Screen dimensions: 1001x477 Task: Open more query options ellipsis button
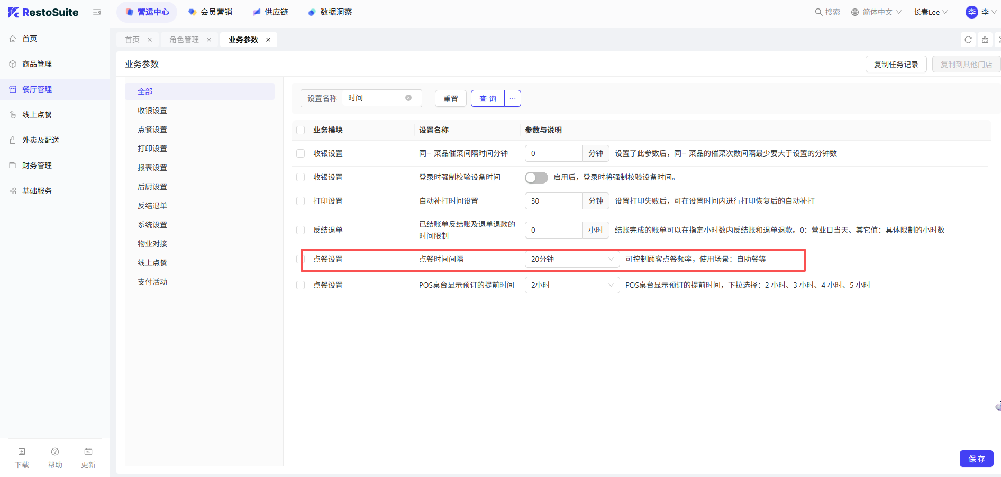pyautogui.click(x=513, y=98)
